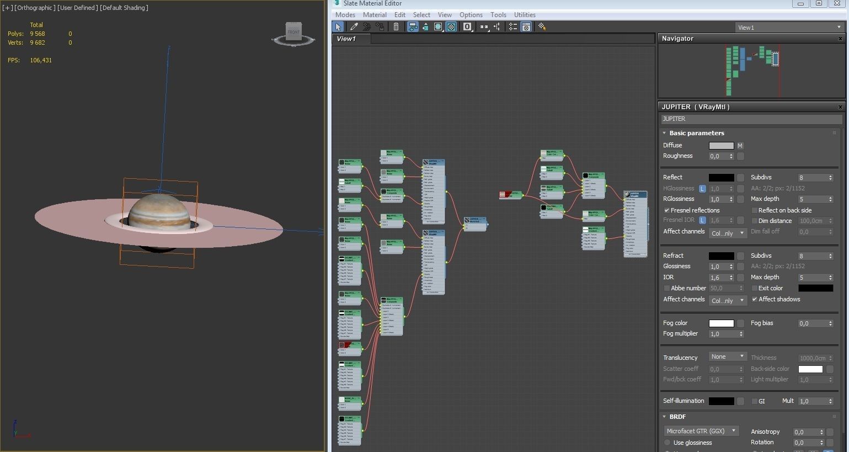Toggle Show Background in Preview icon
Viewport: 849px width, 452px height.
[x=451, y=26]
